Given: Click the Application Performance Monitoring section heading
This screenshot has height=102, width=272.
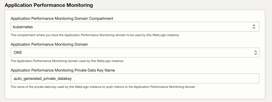Looking at the screenshot, I should pos(49,5).
